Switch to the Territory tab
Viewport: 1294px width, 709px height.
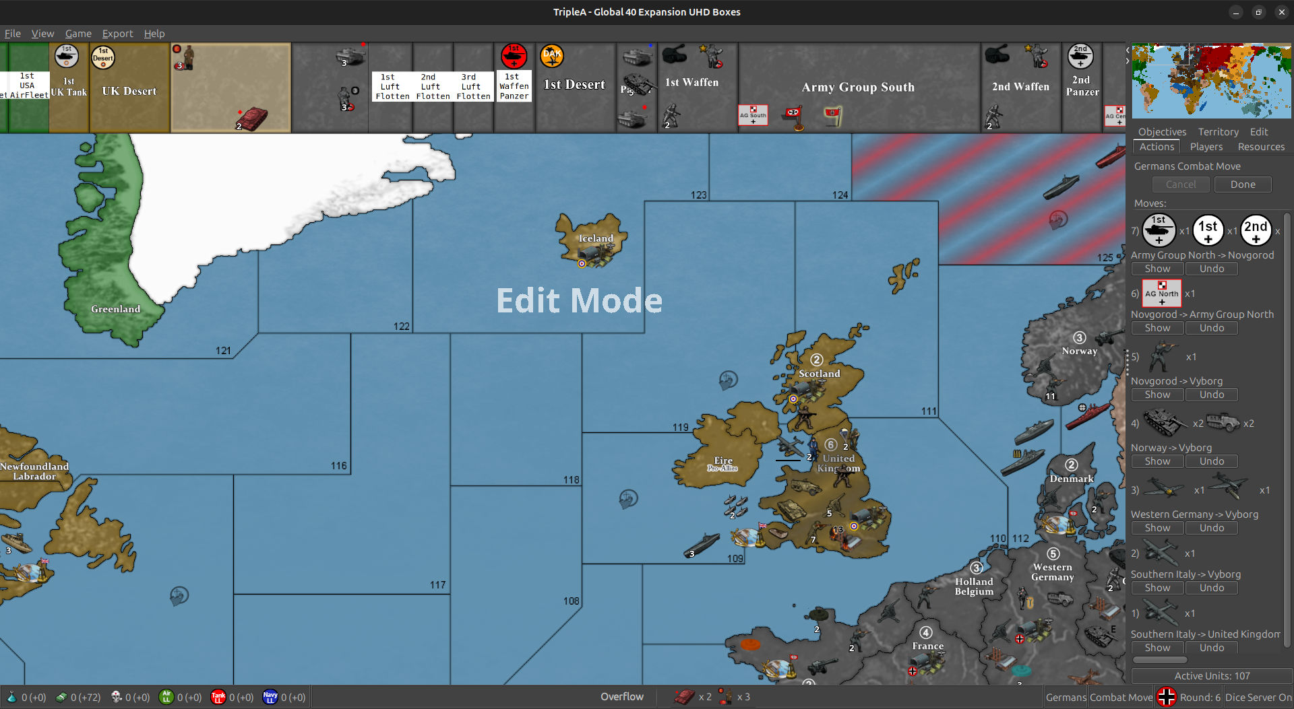1217,131
